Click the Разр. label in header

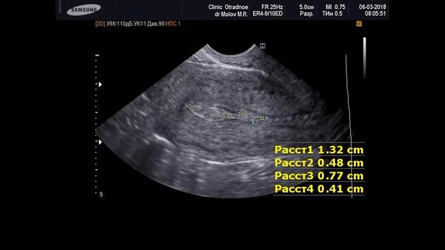coord(307,14)
